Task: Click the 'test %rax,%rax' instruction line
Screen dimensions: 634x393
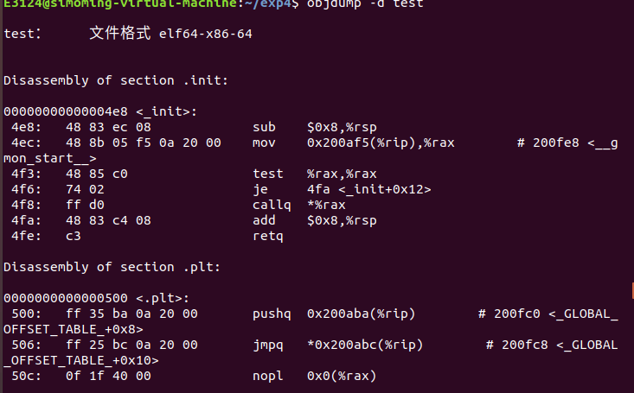Action: 315,174
